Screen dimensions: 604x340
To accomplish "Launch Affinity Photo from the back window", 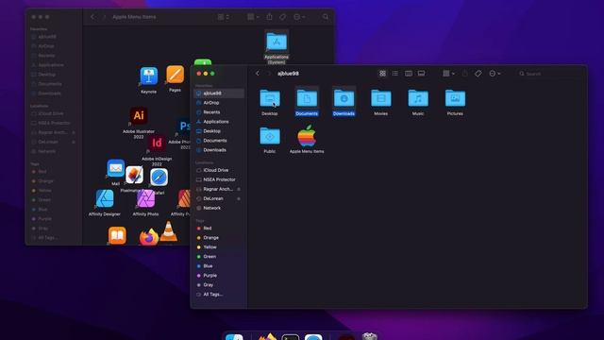I will [x=145, y=199].
